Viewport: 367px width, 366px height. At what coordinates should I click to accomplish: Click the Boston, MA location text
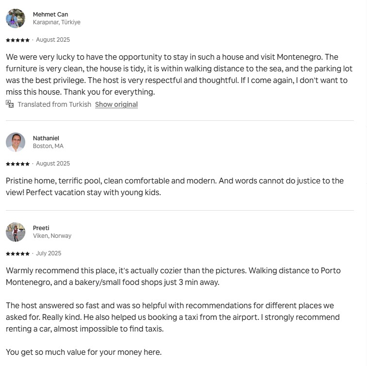pyautogui.click(x=48, y=146)
